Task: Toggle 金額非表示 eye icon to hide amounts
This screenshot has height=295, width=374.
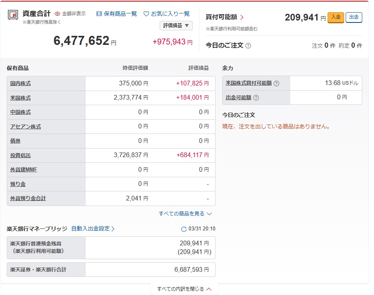Action: pyautogui.click(x=57, y=14)
